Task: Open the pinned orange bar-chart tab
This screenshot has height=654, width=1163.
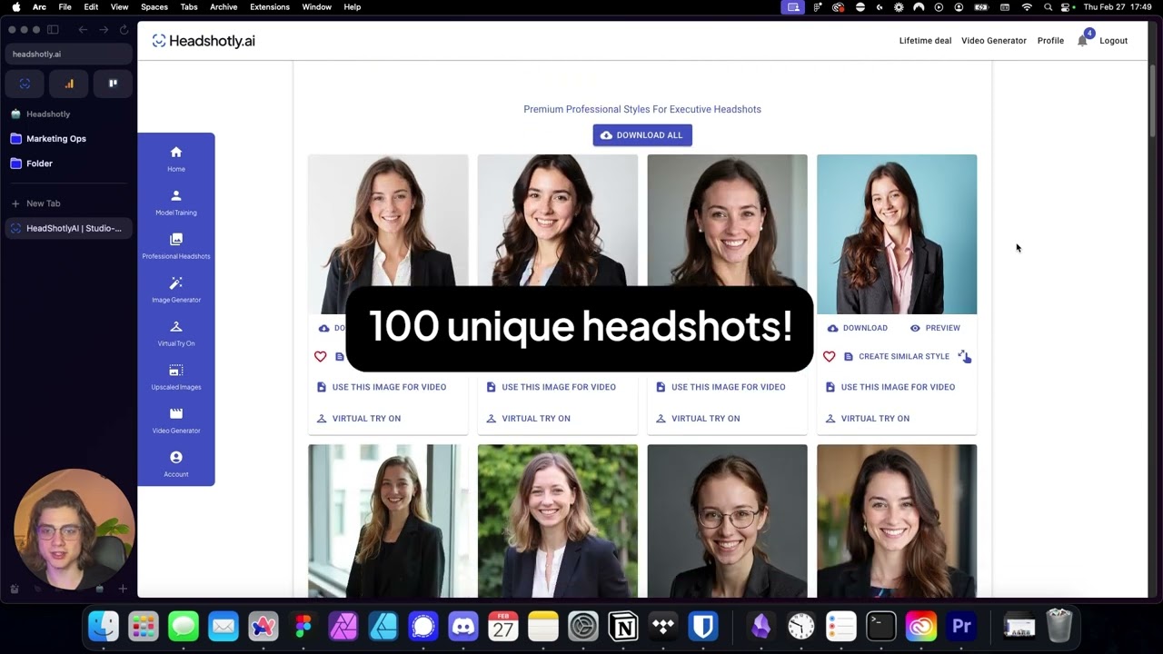Action: pos(69,84)
